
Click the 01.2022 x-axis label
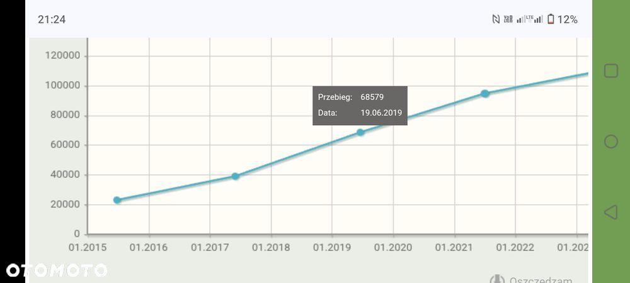click(515, 247)
